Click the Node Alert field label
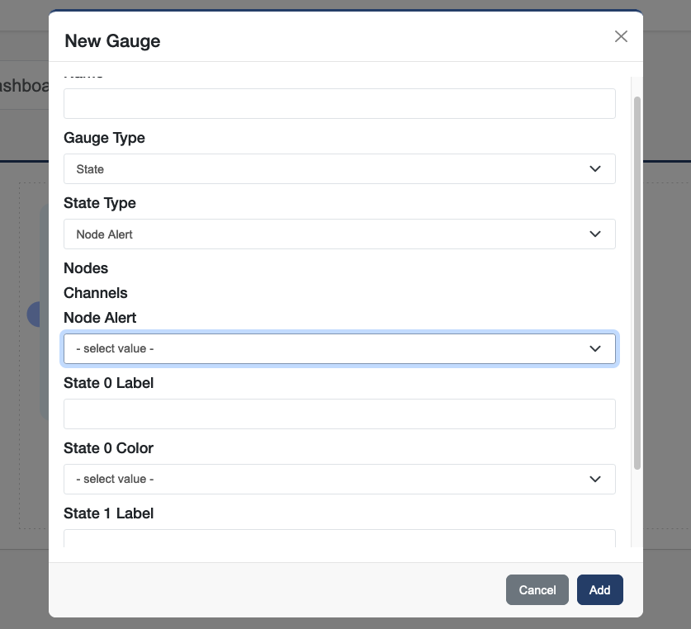 (100, 318)
